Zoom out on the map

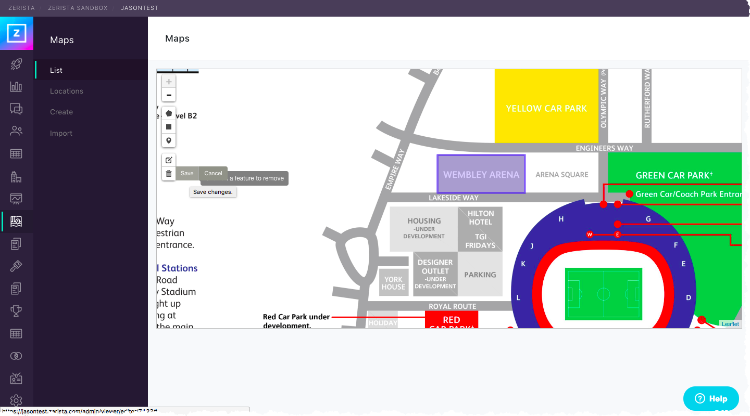pos(169,95)
